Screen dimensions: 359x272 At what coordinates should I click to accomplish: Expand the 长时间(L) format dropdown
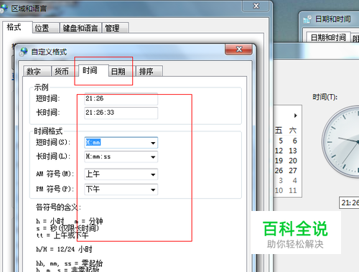coord(153,157)
